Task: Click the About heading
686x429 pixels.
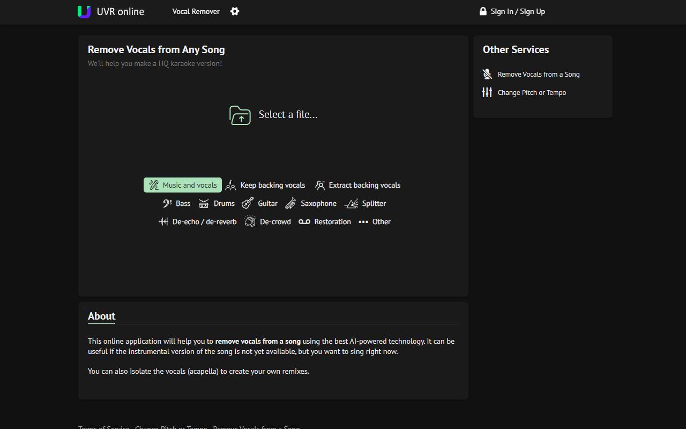Action: (102, 316)
